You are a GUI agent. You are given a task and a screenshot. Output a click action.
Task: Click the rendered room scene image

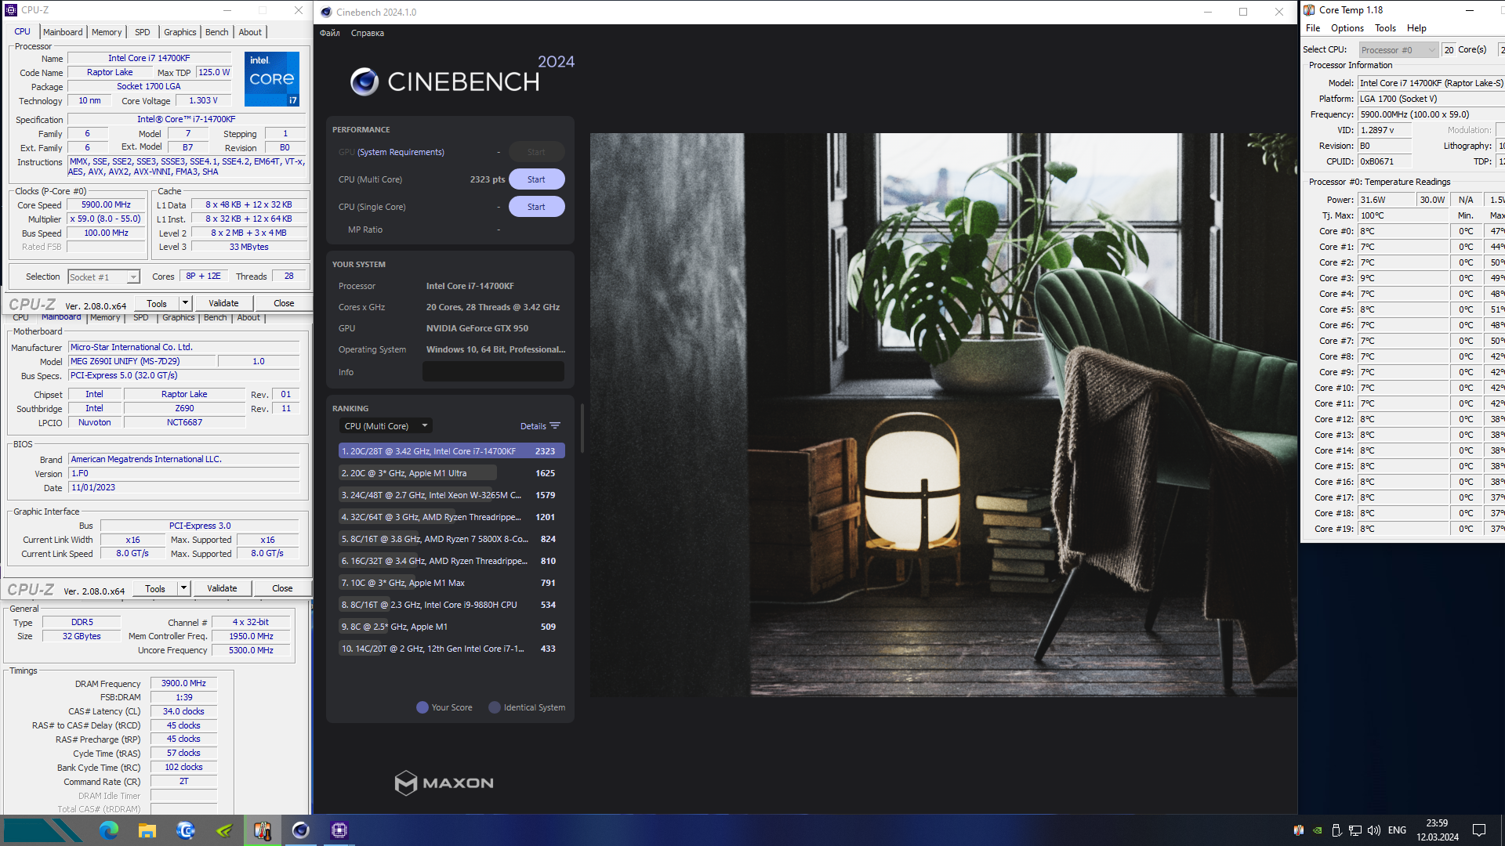point(943,415)
